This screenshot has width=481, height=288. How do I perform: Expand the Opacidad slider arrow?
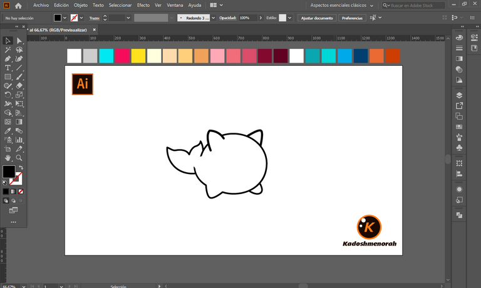tap(261, 18)
